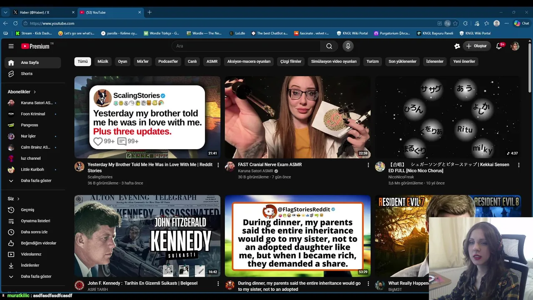The image size is (533, 300).
Task: Open NicoNicoFreak channel name link
Action: [401, 177]
